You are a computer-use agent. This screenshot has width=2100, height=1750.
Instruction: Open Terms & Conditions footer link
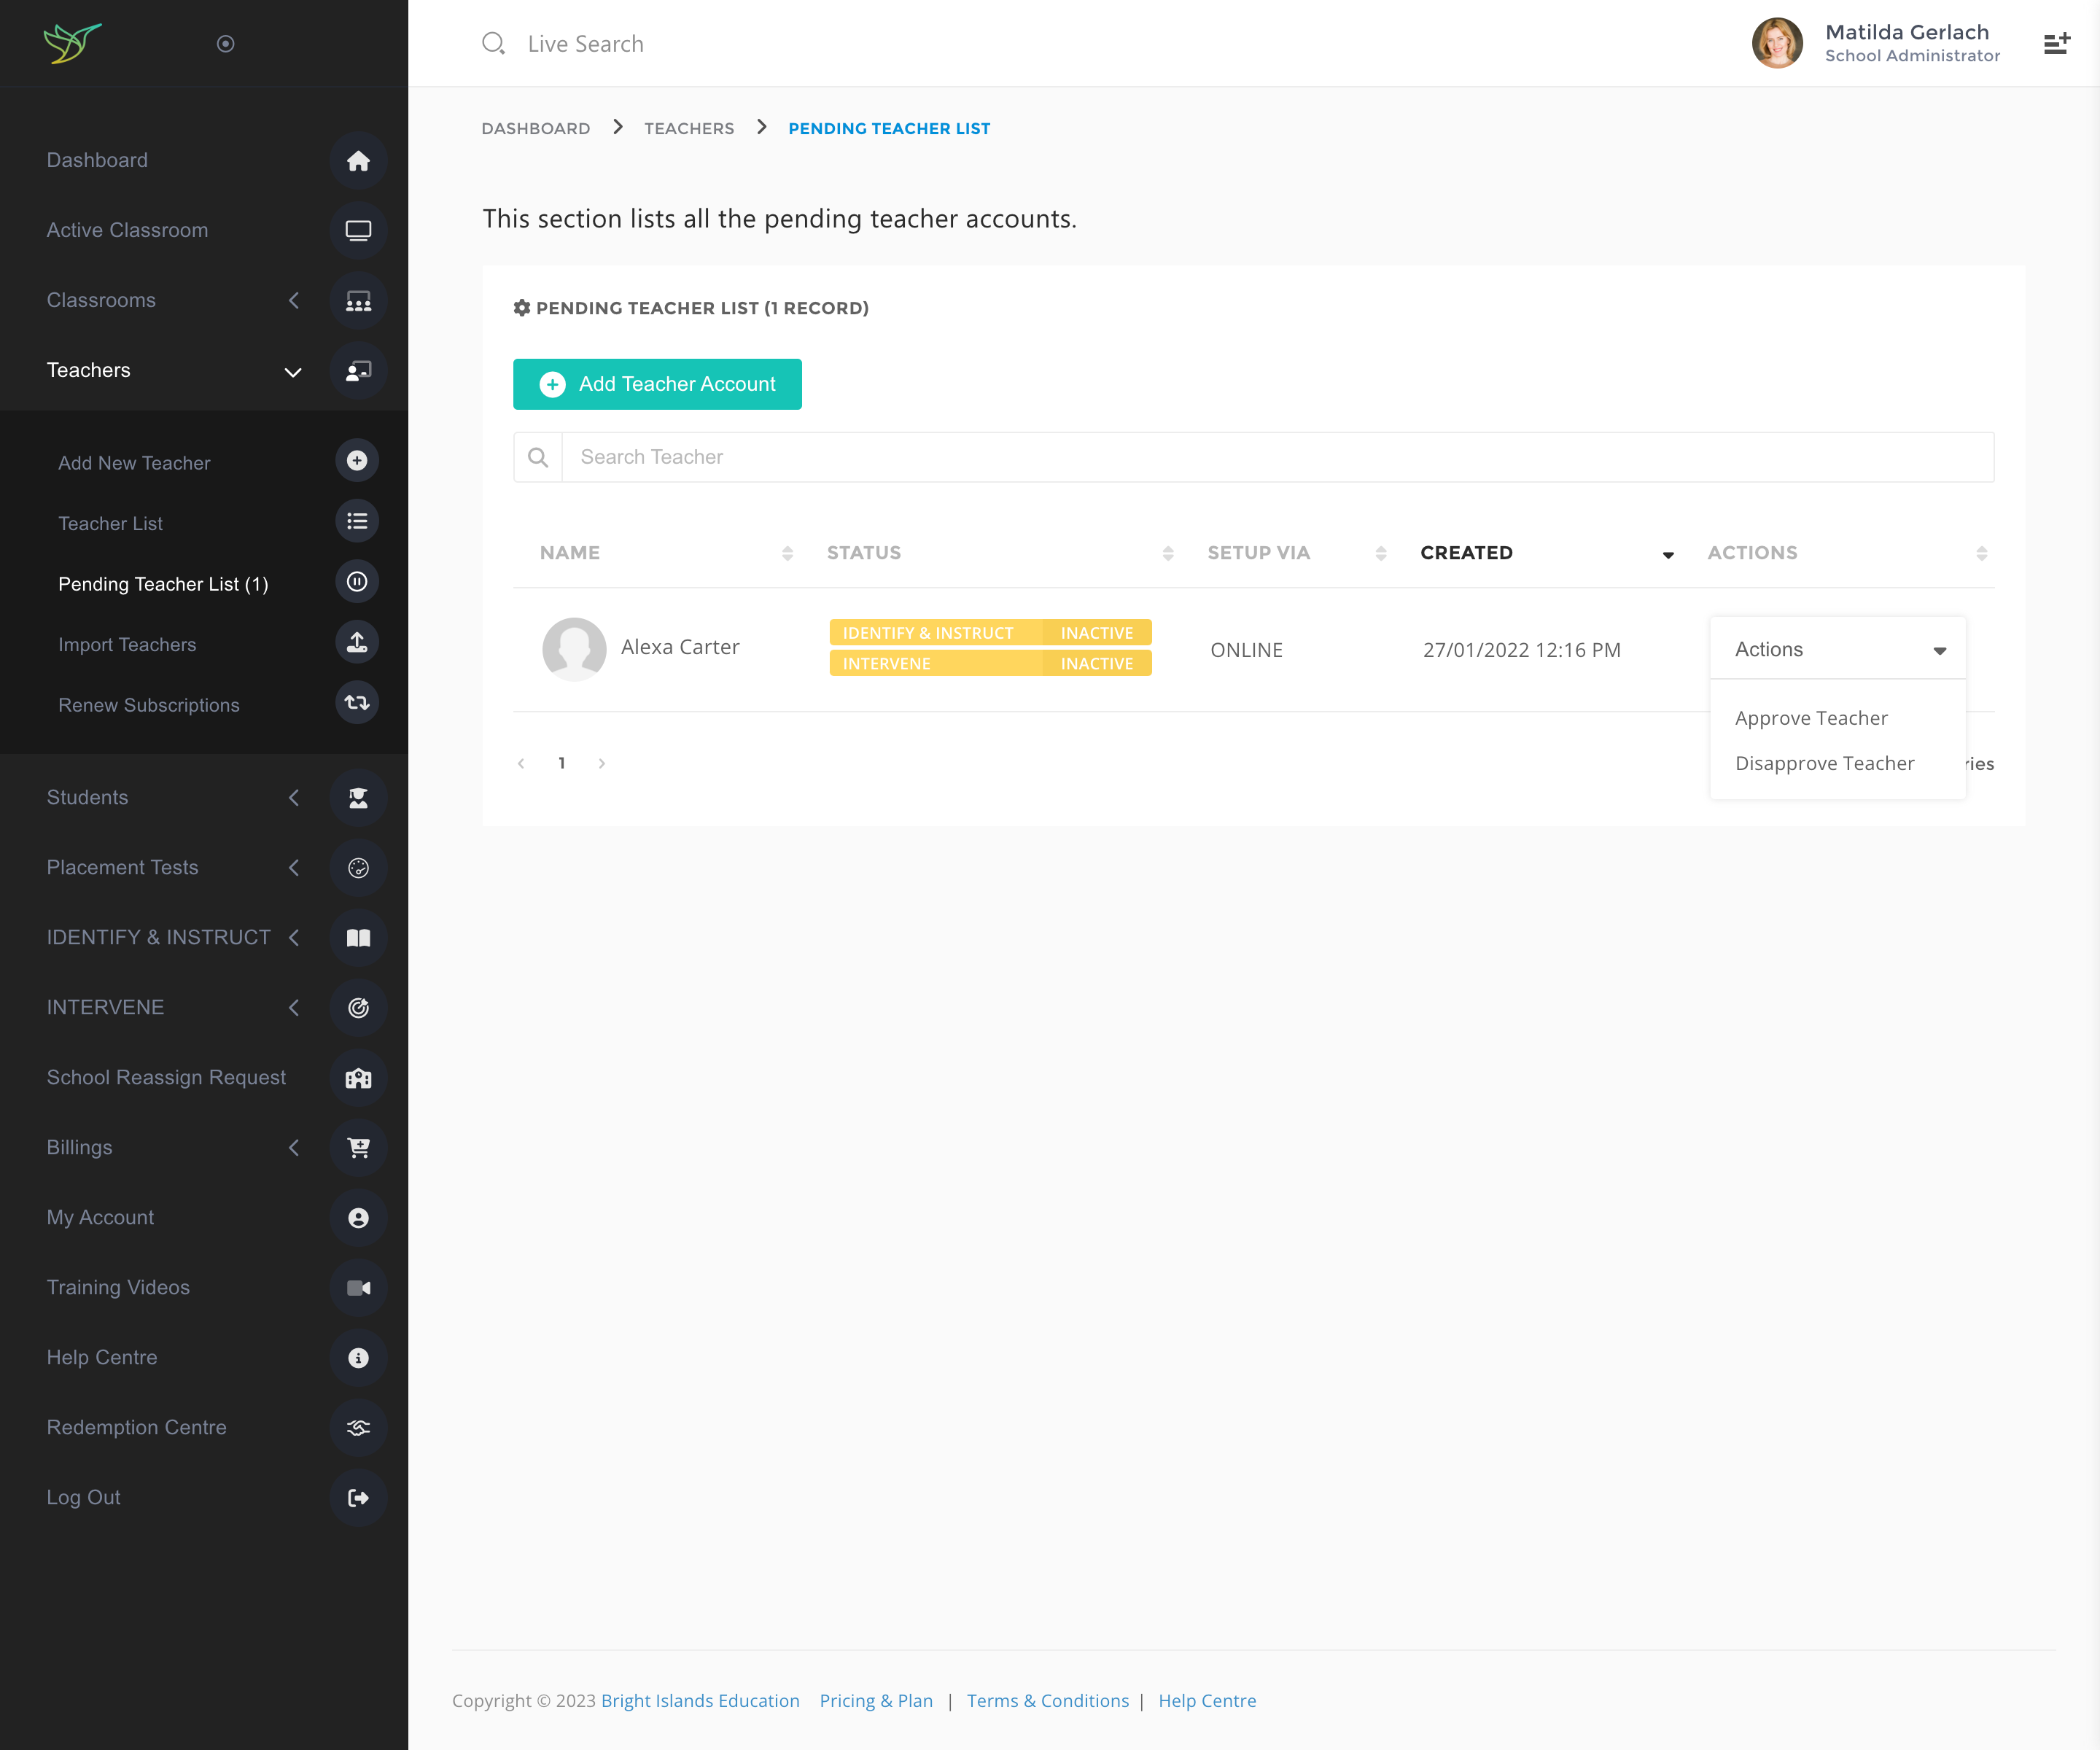1047,1700
